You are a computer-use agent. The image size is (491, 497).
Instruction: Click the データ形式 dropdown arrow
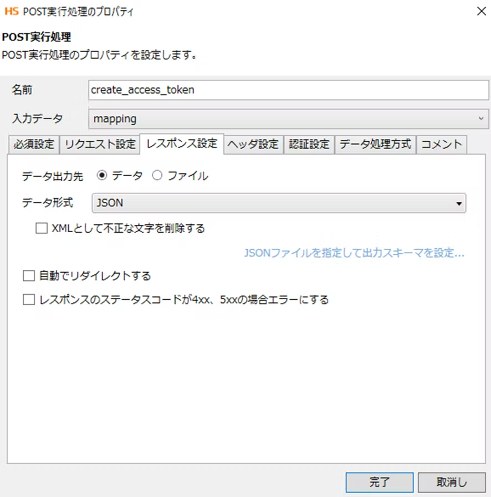point(458,204)
